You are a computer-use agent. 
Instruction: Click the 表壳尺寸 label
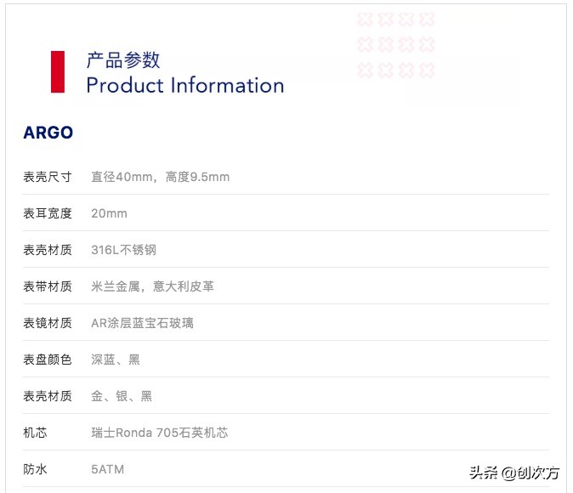pyautogui.click(x=48, y=177)
